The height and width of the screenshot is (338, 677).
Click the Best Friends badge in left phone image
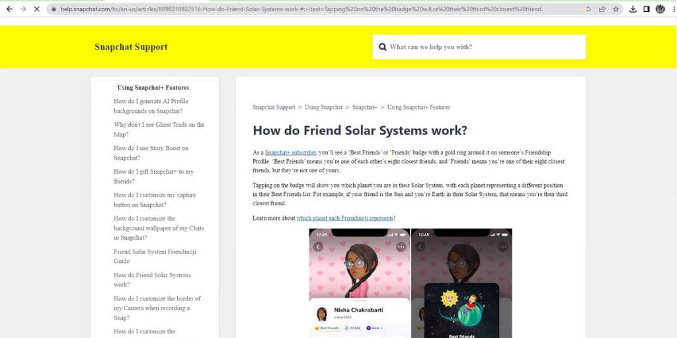[x=327, y=328]
